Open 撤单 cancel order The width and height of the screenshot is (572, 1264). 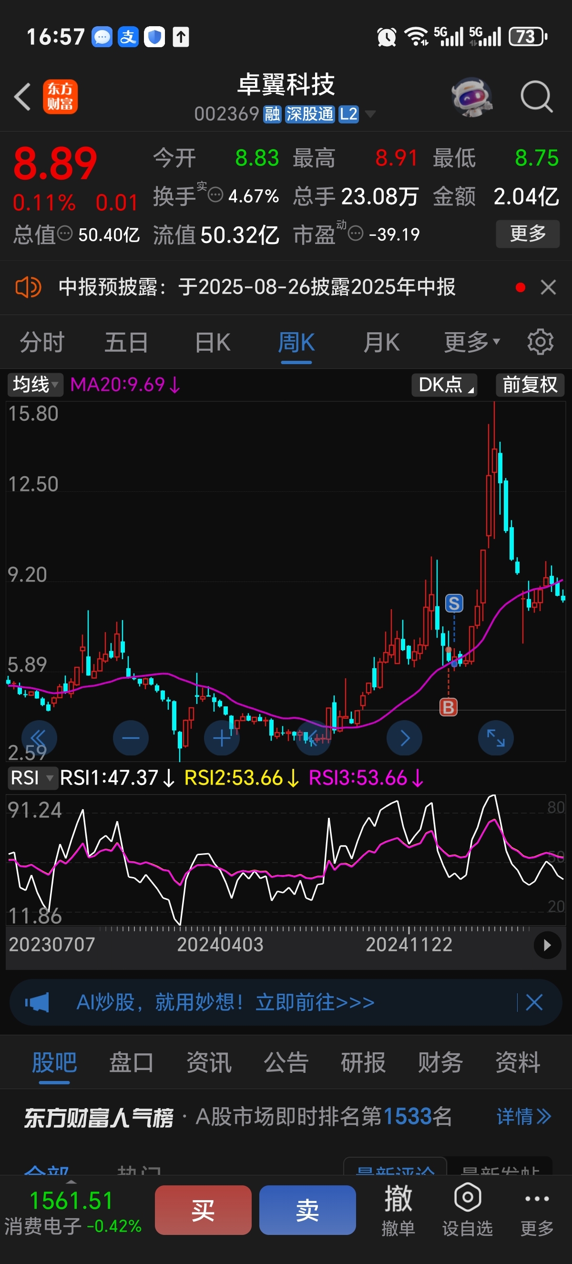(x=398, y=1210)
